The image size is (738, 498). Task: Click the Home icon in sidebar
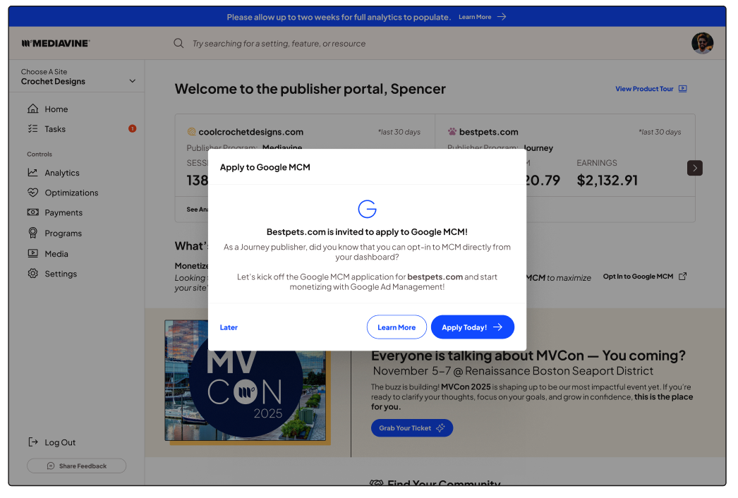(x=32, y=109)
